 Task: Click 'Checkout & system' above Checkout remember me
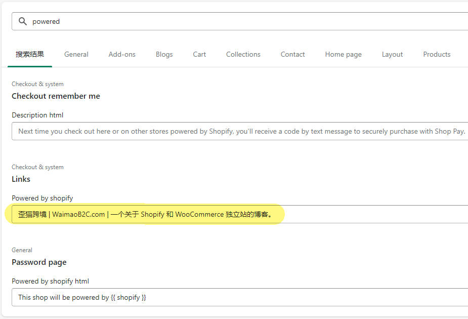(x=37, y=84)
